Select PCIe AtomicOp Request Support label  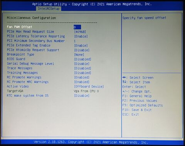[x=33, y=50]
